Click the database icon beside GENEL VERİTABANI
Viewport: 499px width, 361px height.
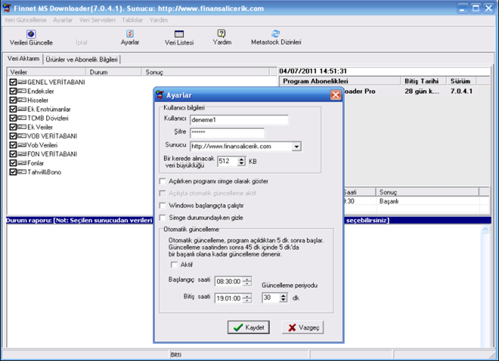(x=22, y=82)
